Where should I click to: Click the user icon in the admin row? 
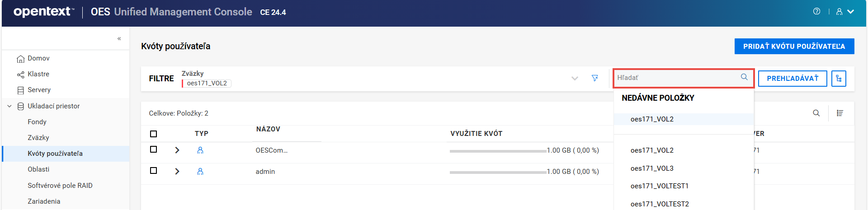pos(200,172)
